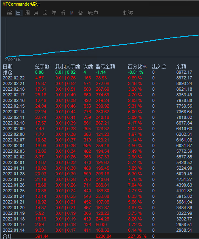This screenshot has height=239, width=199.
Task: Open the 币 currency tab
Action: coord(63,13)
